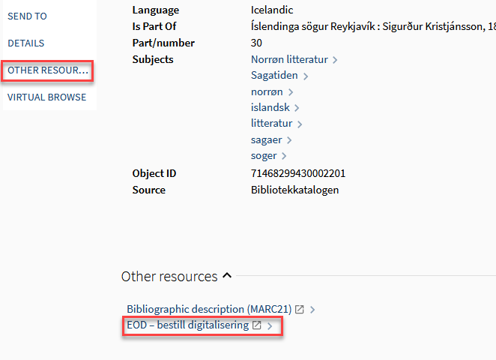Jump to Send To section
Image resolution: width=496 pixels, height=360 pixels.
click(27, 16)
